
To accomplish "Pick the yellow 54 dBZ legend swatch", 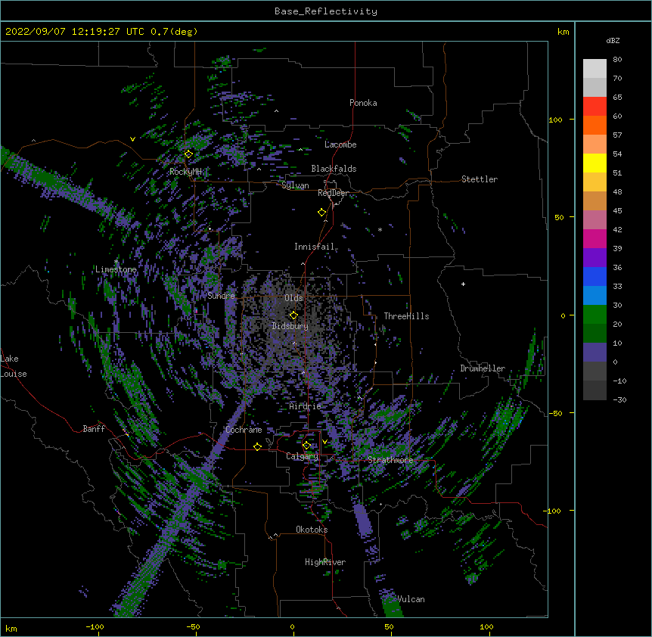I will coord(595,163).
